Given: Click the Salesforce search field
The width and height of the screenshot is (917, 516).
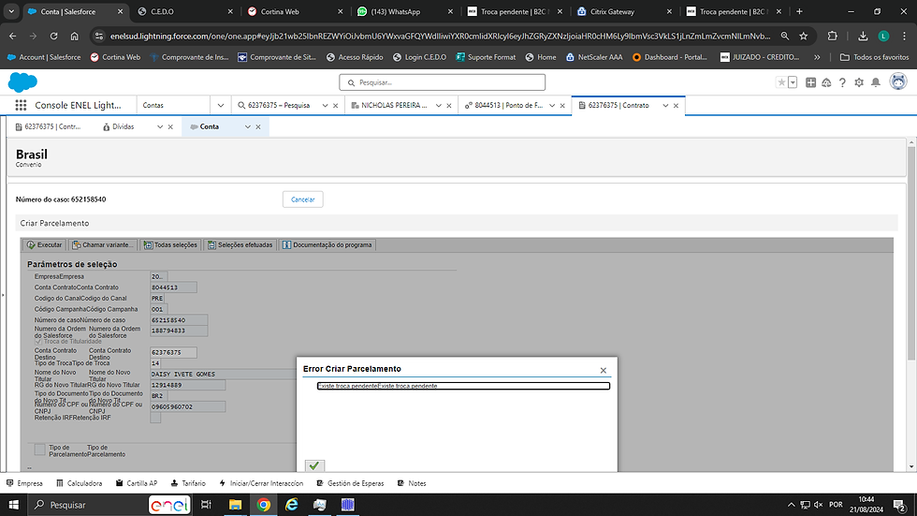Looking at the screenshot, I should [442, 82].
